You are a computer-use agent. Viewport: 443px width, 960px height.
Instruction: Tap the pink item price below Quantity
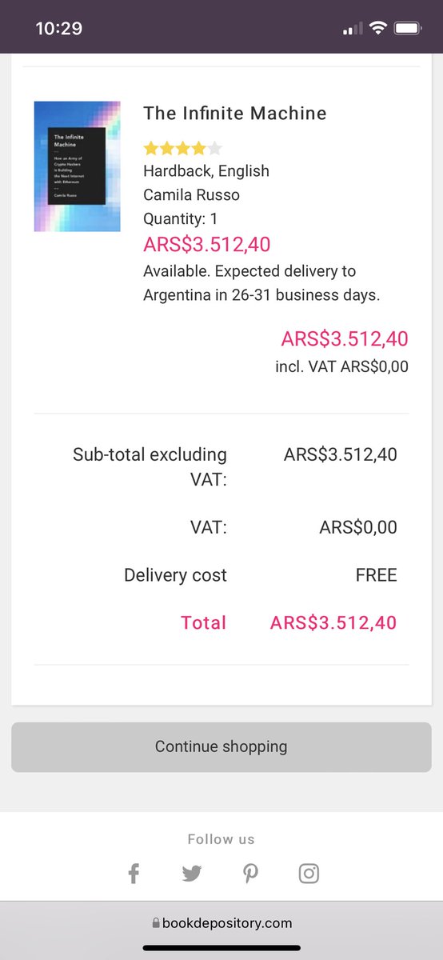(x=207, y=244)
